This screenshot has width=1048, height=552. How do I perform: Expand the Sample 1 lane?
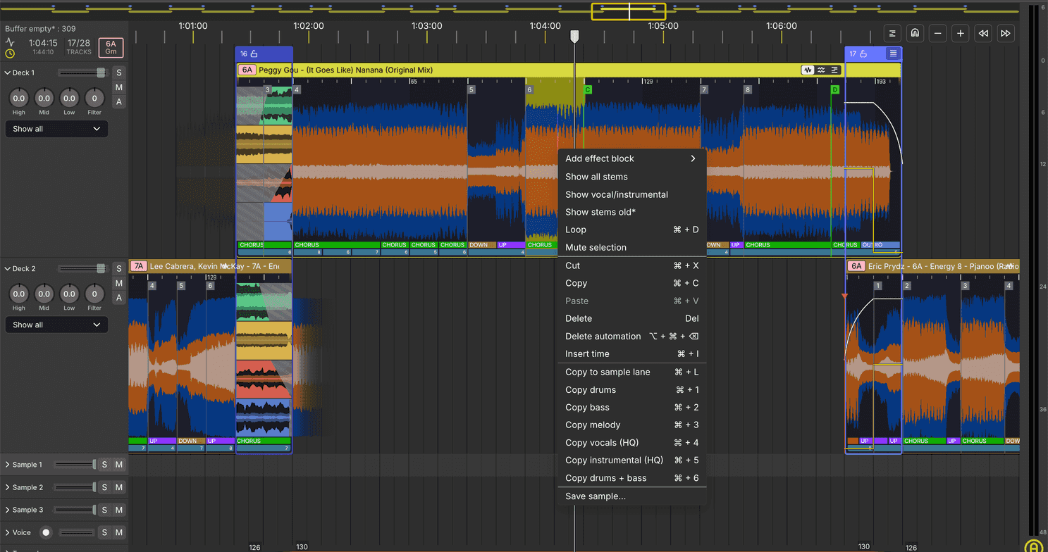pos(7,465)
